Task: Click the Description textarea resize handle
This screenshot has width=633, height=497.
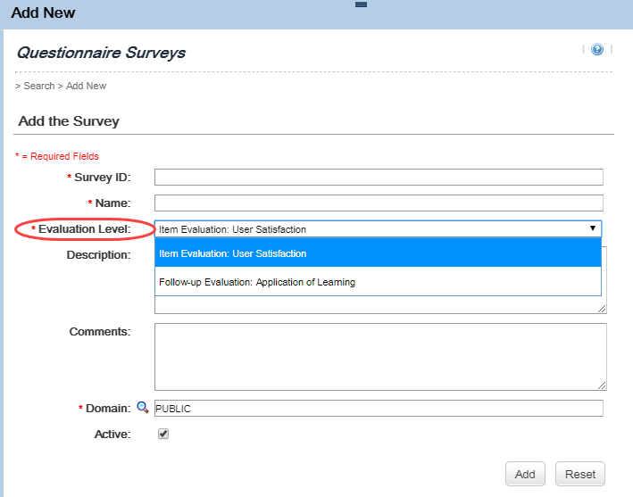Action: point(602,309)
